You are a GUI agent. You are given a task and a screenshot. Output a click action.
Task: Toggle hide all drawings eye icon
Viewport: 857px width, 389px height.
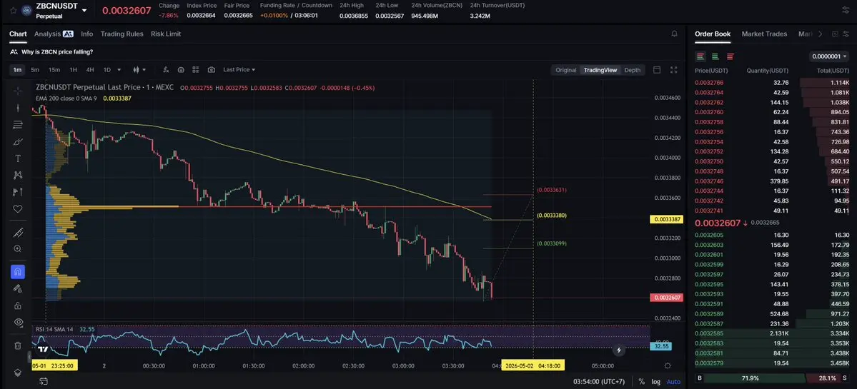pos(17,323)
